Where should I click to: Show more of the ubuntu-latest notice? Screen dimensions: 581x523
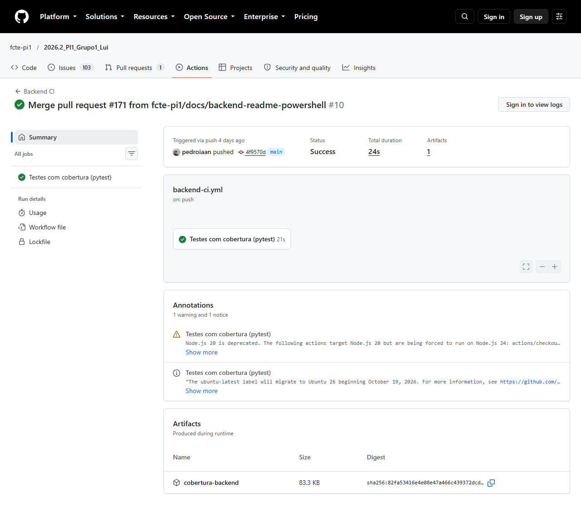(x=202, y=391)
